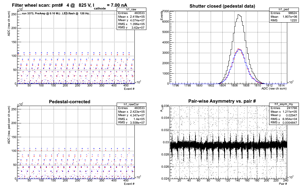Viewport: 305px width, 190px height.
Task: Select the h1_raw stats box header
Action: pyautogui.click(x=131, y=9)
